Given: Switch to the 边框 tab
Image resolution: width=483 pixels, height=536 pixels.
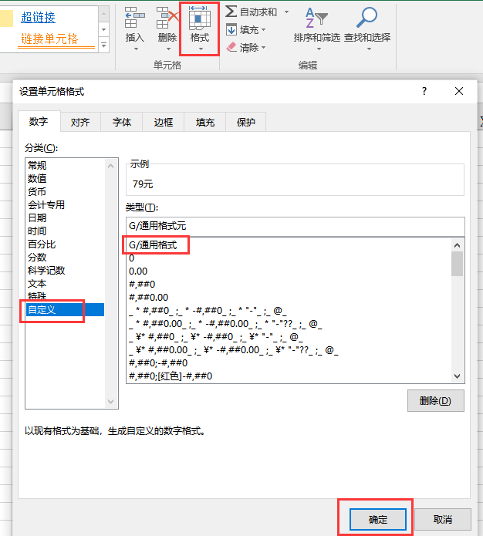Looking at the screenshot, I should pyautogui.click(x=163, y=122).
